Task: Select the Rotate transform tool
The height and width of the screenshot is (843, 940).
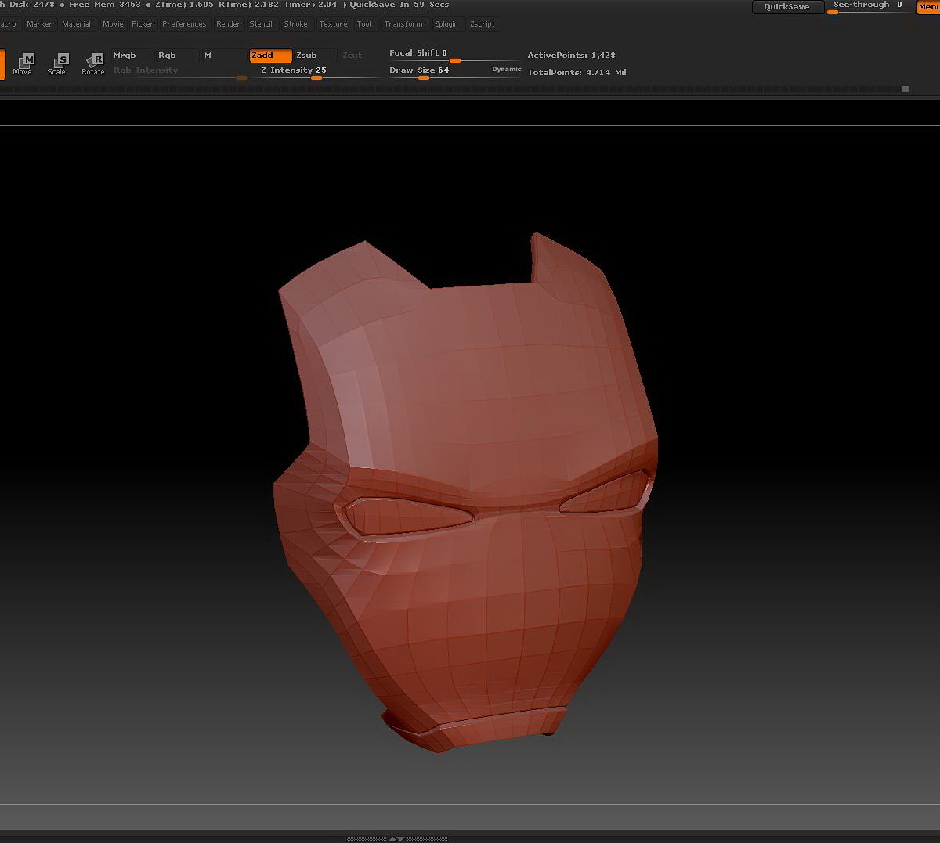Action: (92, 63)
